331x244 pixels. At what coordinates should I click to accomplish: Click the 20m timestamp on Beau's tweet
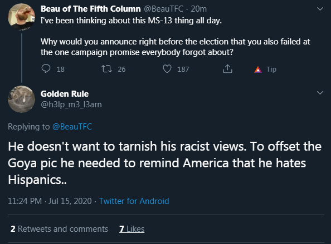[x=198, y=9]
